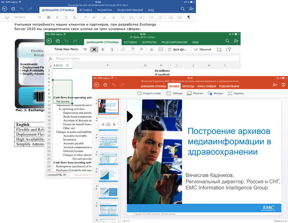Switch to ВСТАВКА tab in Word
This screenshot has width=288, height=223.
tap(86, 10)
